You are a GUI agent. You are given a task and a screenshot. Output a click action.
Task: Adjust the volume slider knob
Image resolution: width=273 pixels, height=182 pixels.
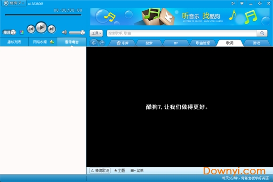(82, 32)
